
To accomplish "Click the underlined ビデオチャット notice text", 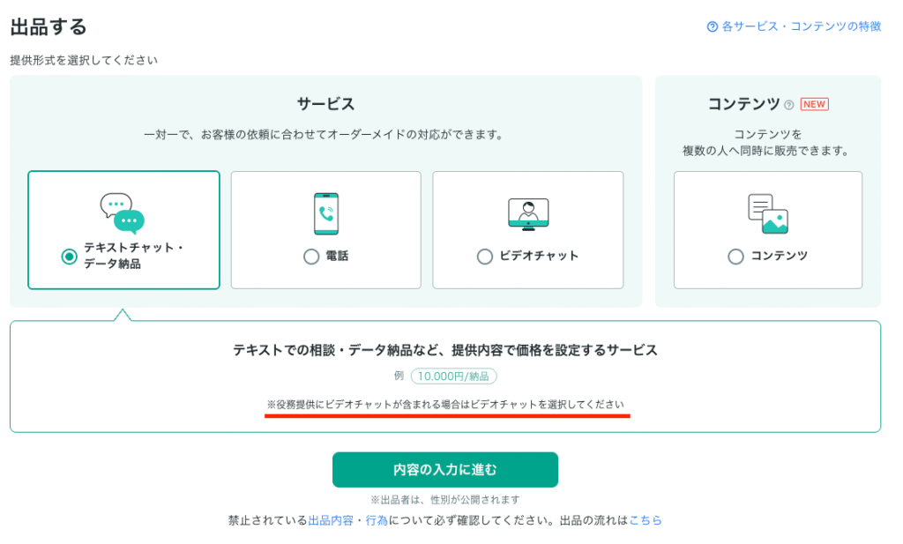I will click(448, 404).
